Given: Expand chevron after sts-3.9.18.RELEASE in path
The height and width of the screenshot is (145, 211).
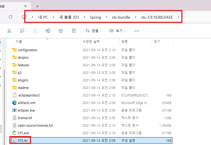Looking at the screenshot, I should [178, 17].
